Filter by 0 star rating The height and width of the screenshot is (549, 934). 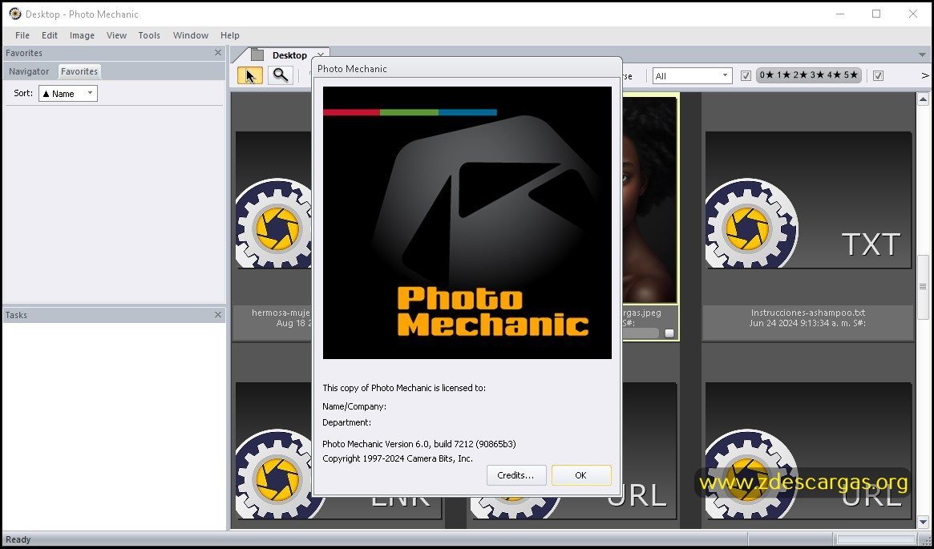(x=766, y=75)
